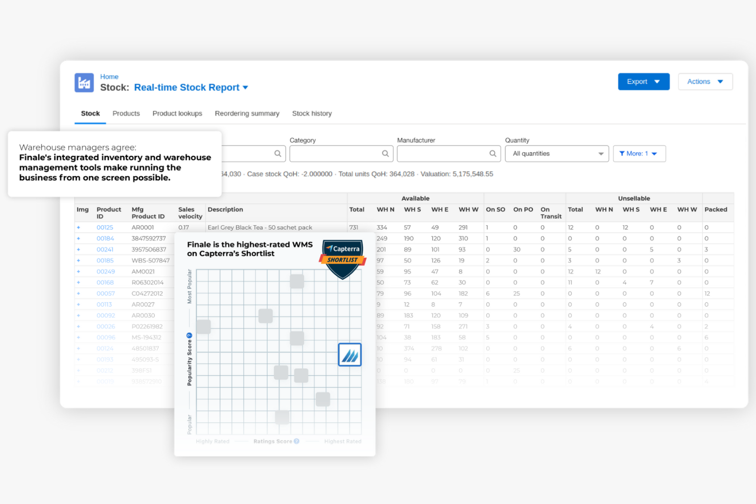Open product ID 00092
This screenshot has width=756, height=504.
106,316
